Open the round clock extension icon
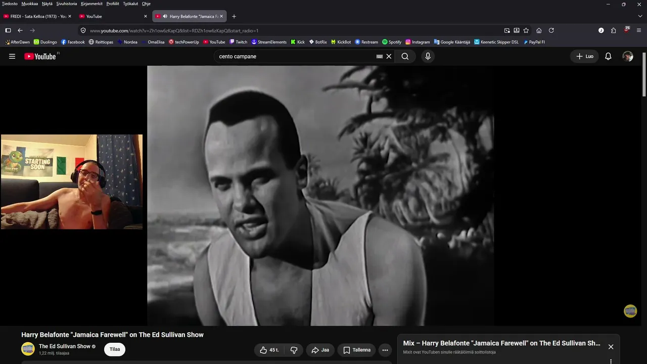 (601, 30)
